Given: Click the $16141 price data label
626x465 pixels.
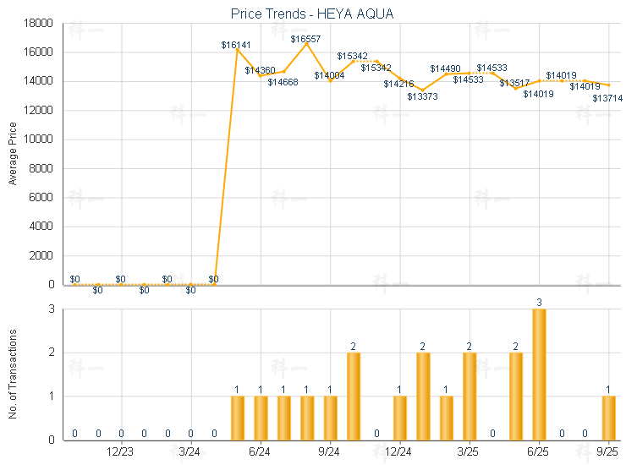Looking at the screenshot, I should tap(236, 44).
